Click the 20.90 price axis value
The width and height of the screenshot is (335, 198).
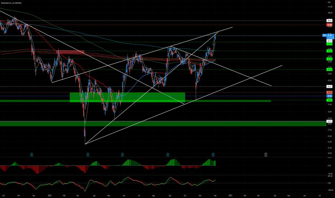[330, 153]
